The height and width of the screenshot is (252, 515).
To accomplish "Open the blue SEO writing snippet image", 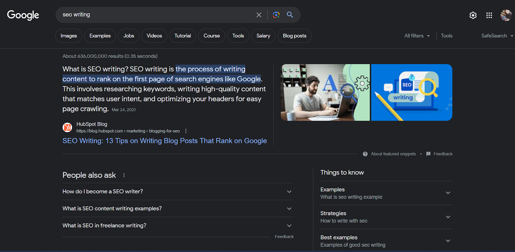I will 412,92.
